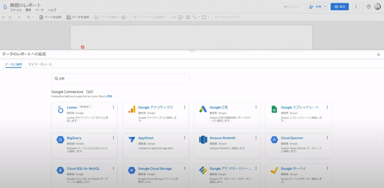Open three-dot menu on Looker card

pos(113,107)
